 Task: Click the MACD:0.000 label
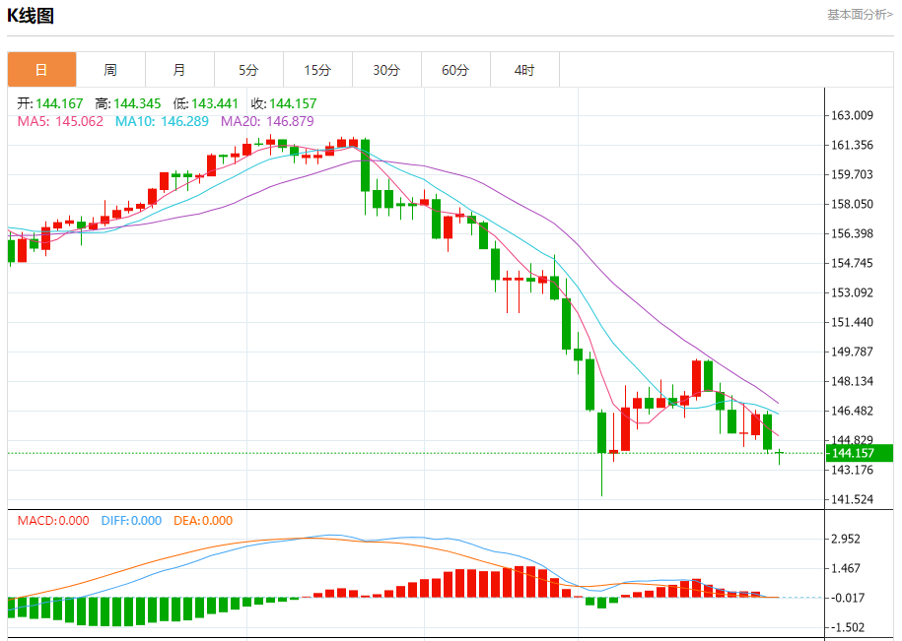[53, 520]
